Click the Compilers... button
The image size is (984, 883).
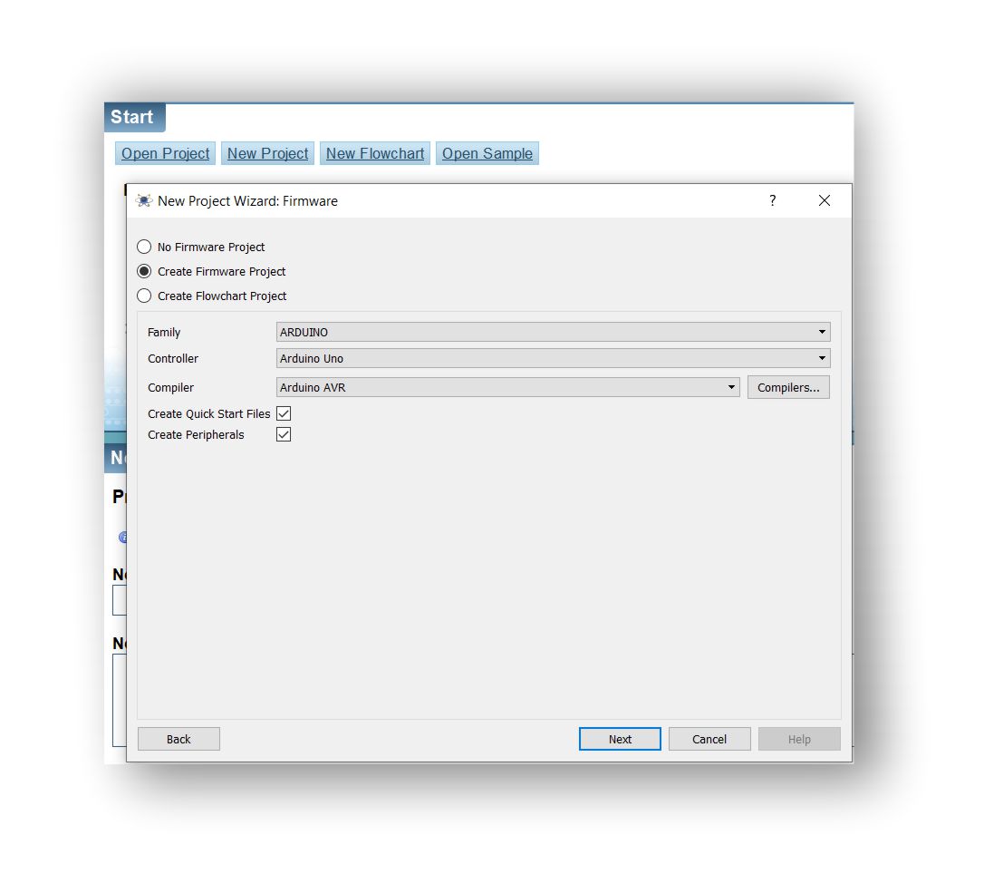(x=788, y=387)
